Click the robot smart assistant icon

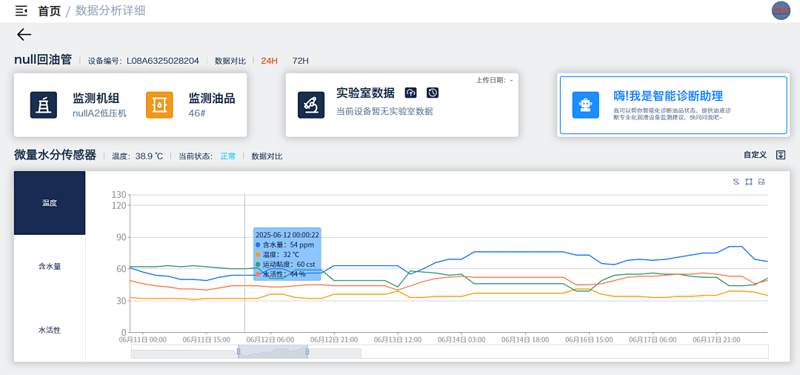pos(586,104)
